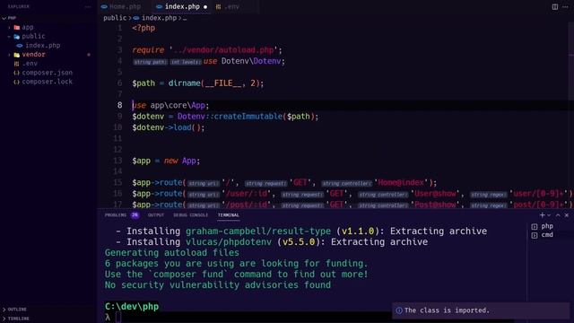Click the vendor folder icon
This screenshot has height=323, width=574.
point(16,55)
